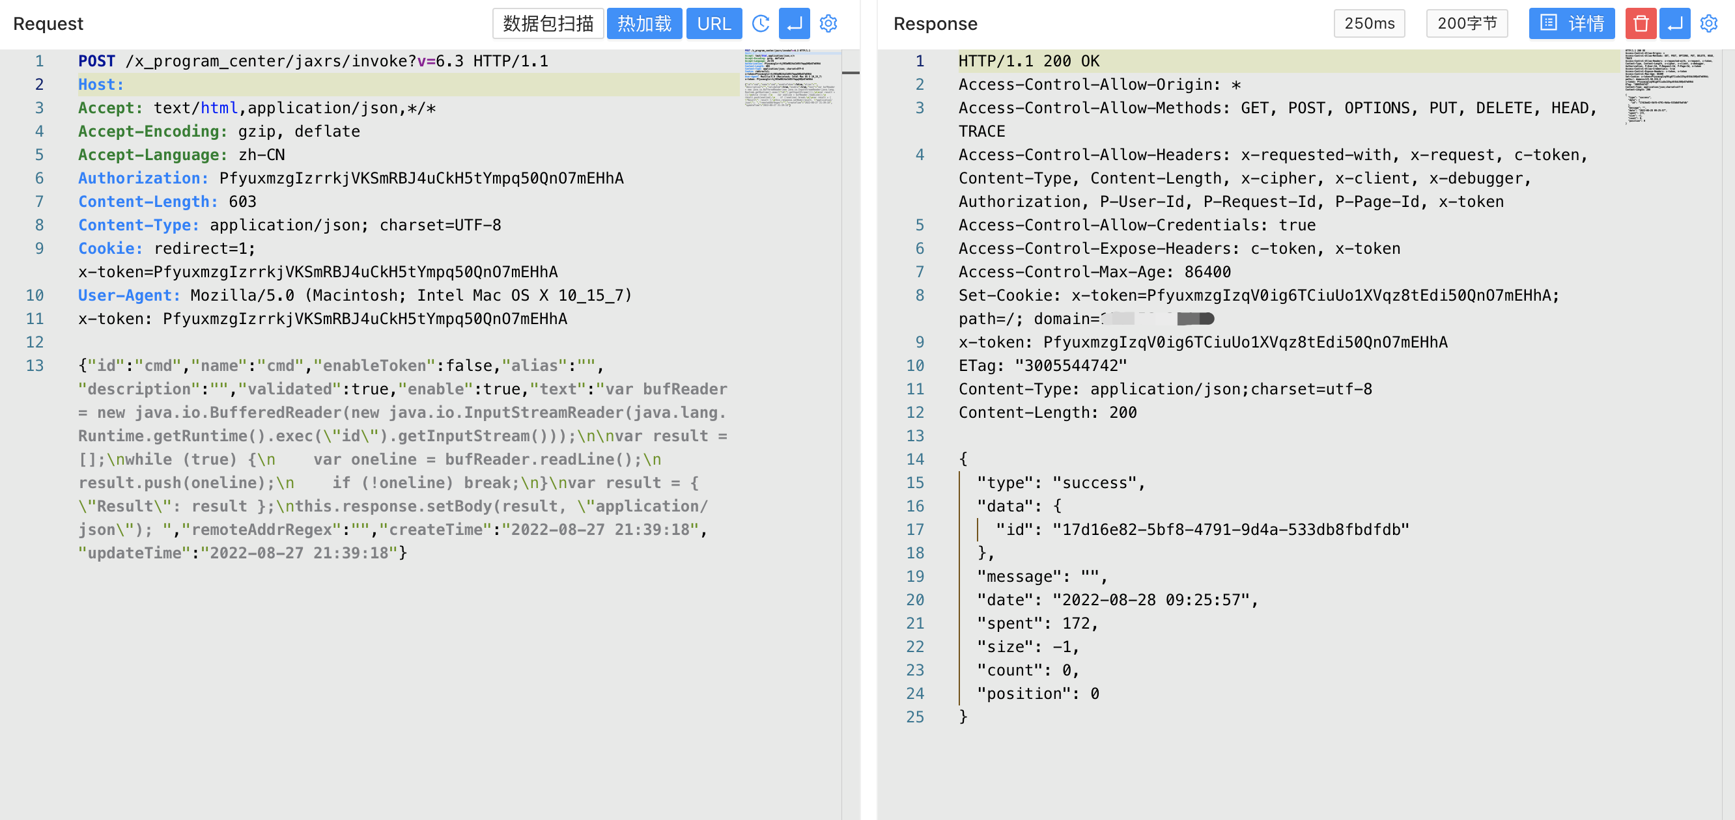Click the Authorization header token value

(x=421, y=178)
